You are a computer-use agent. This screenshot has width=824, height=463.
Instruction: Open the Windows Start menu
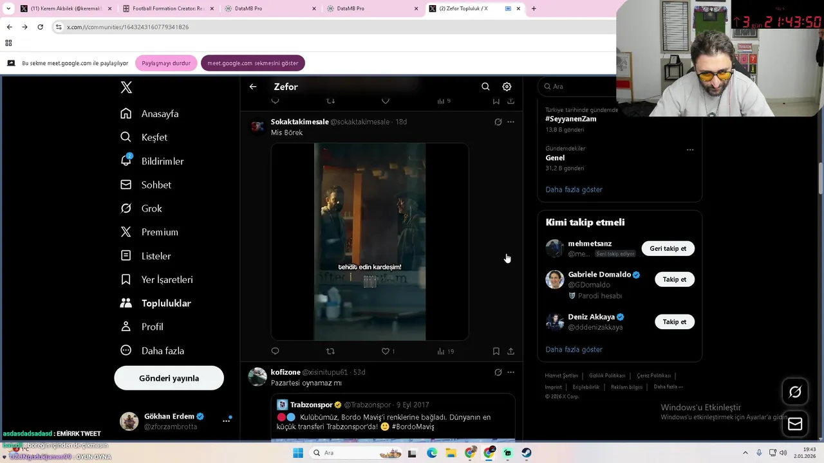click(297, 453)
